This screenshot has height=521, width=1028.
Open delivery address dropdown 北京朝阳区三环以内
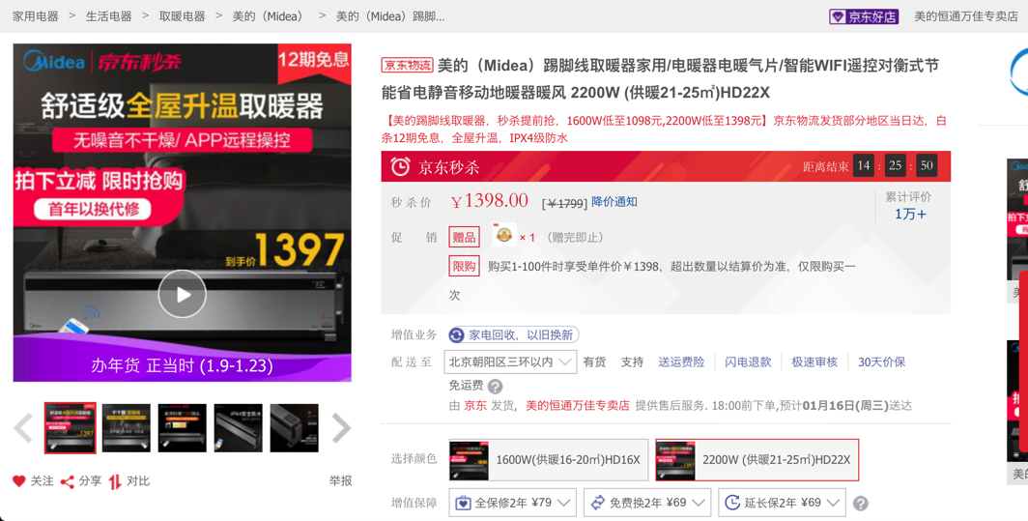(510, 362)
